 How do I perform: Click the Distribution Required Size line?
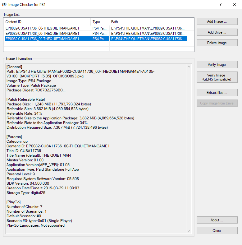coord(57,127)
